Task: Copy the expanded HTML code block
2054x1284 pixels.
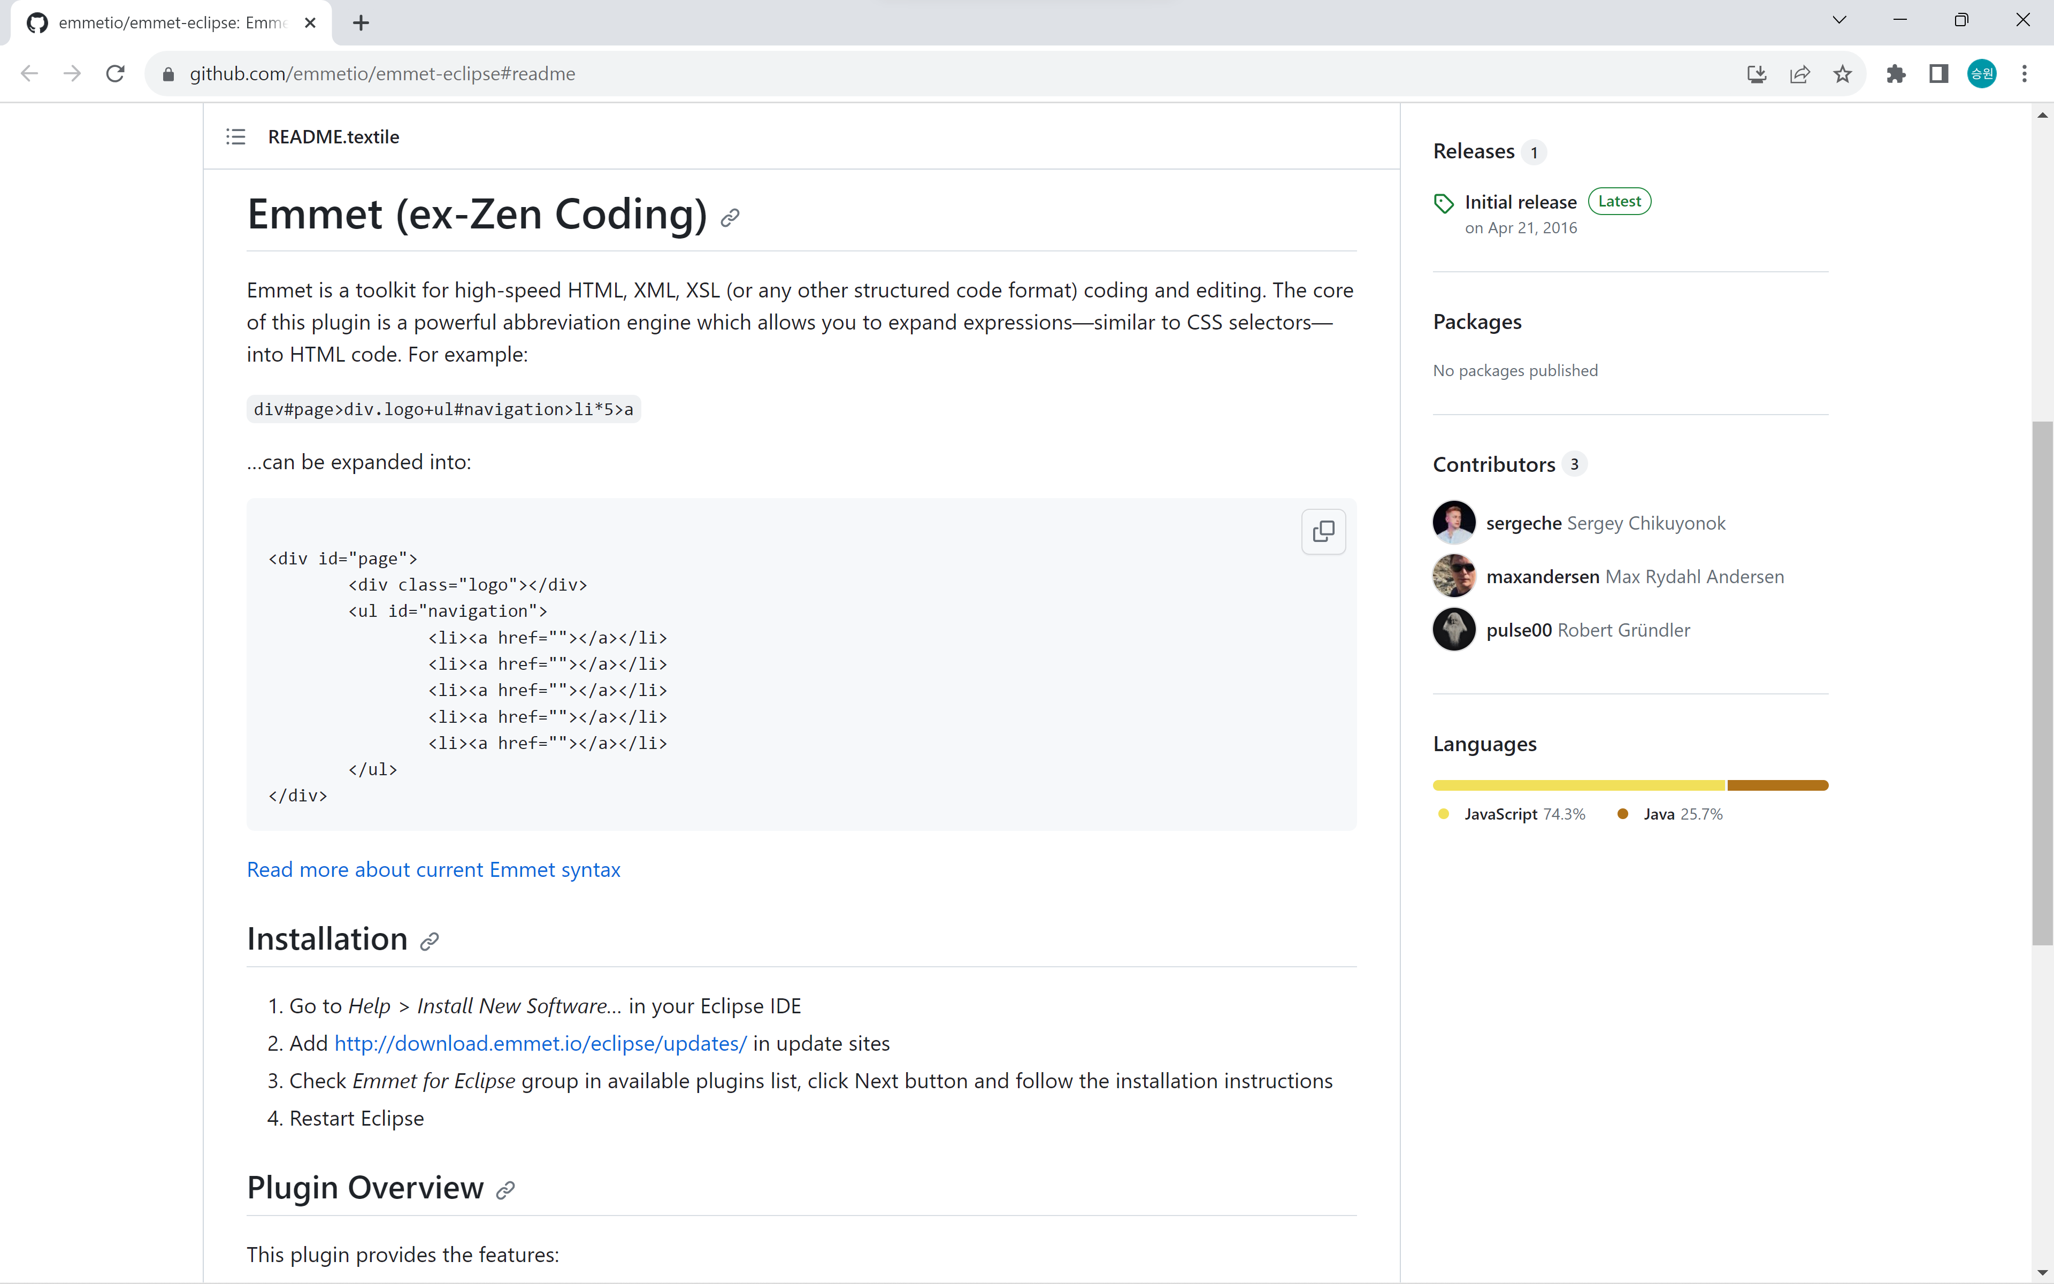Action: point(1322,532)
